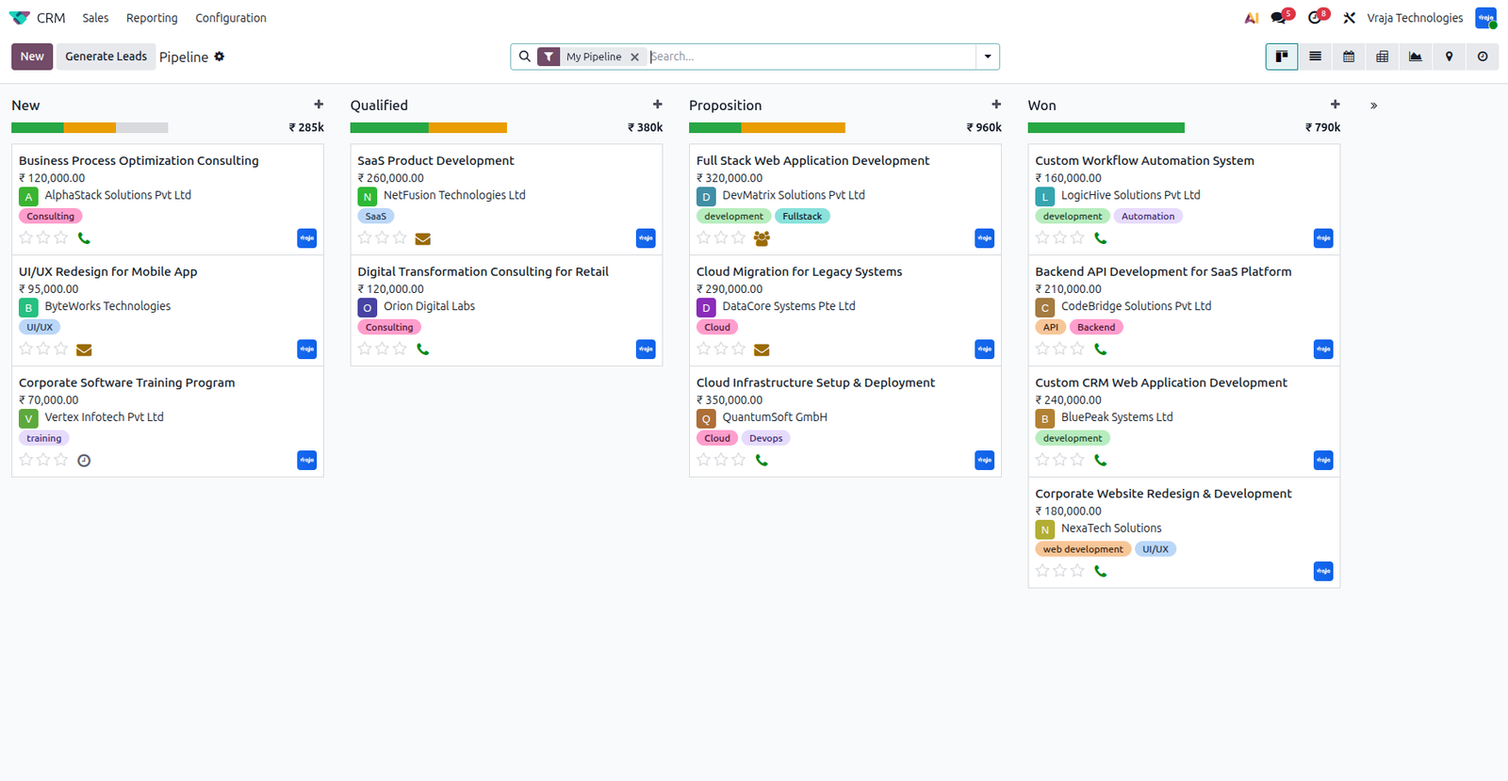Open the search options dropdown arrow
Image resolution: width=1508 pixels, height=781 pixels.
pyautogui.click(x=988, y=57)
